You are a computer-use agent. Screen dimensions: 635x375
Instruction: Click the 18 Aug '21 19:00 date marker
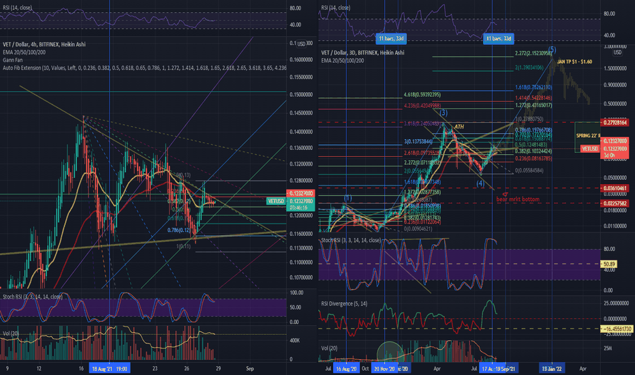pyautogui.click(x=110, y=368)
